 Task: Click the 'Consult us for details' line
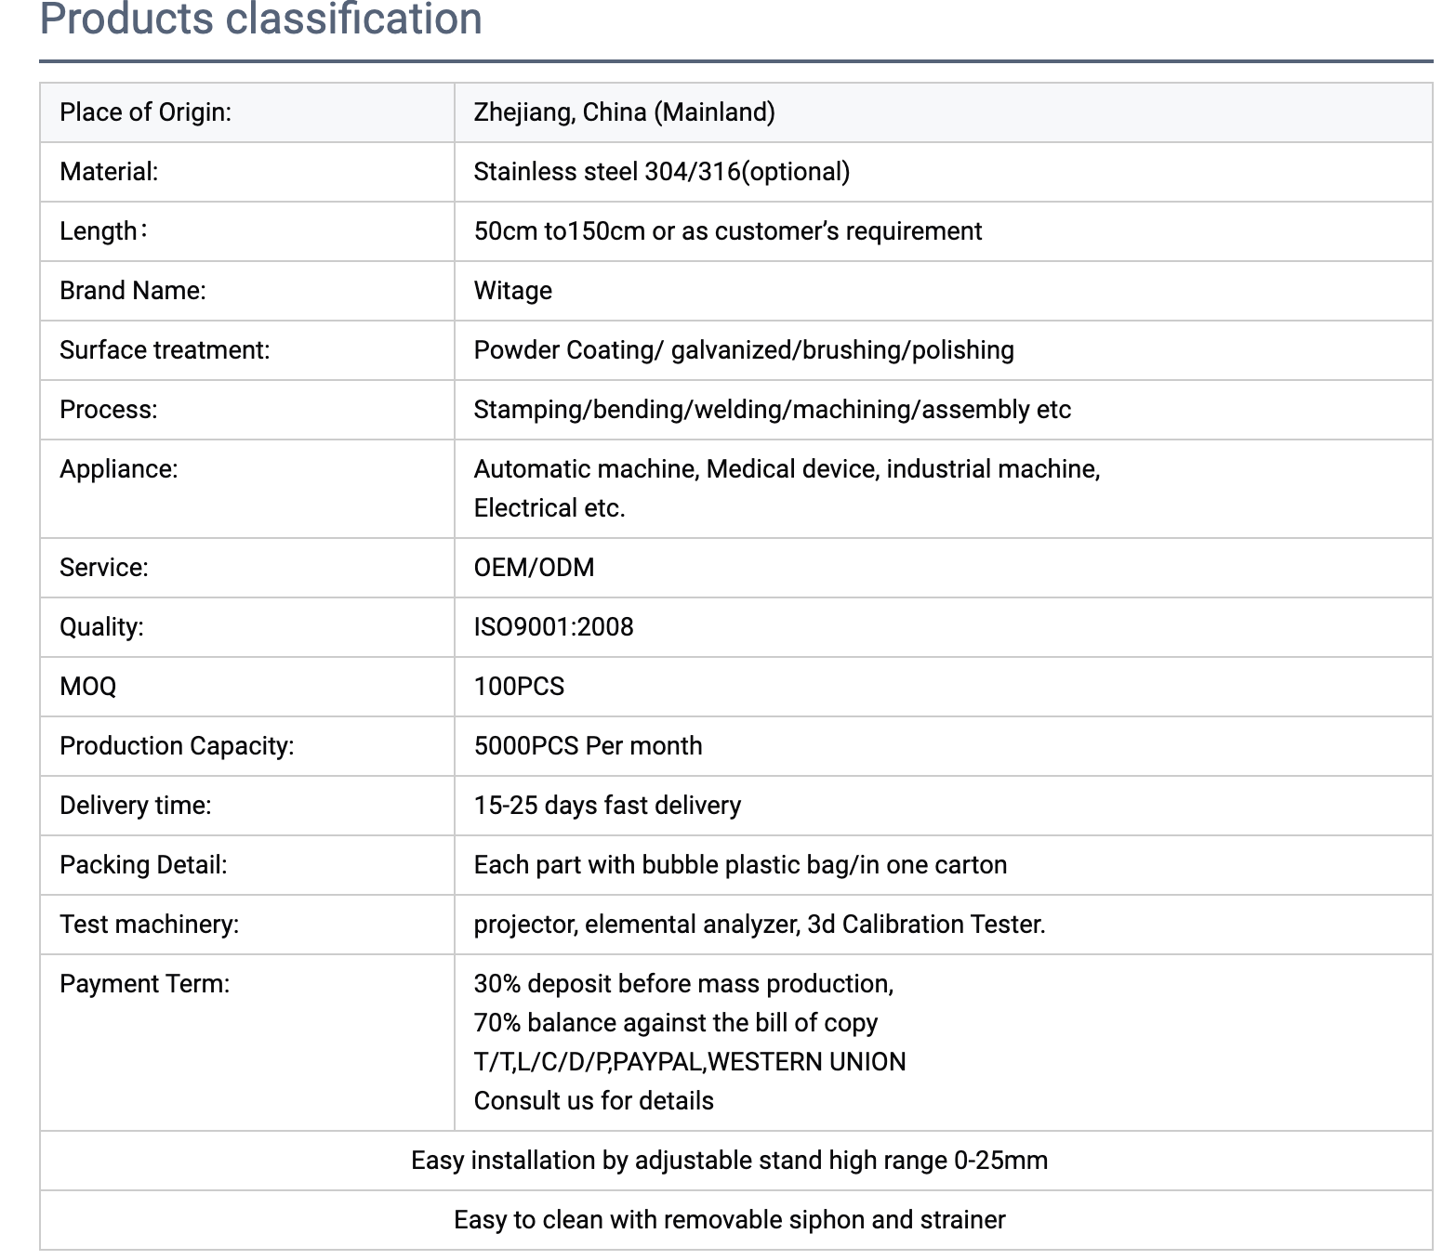tap(594, 1101)
